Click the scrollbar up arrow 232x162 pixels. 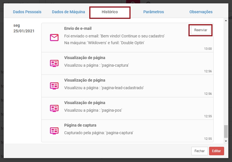(x=226, y=21)
